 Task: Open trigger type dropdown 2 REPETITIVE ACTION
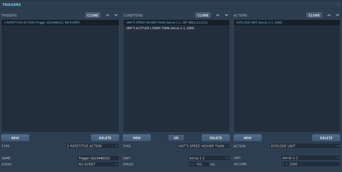[x=92, y=146]
